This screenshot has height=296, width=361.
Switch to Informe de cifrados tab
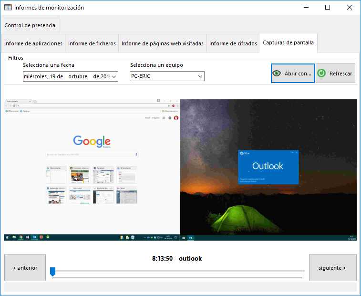click(233, 43)
